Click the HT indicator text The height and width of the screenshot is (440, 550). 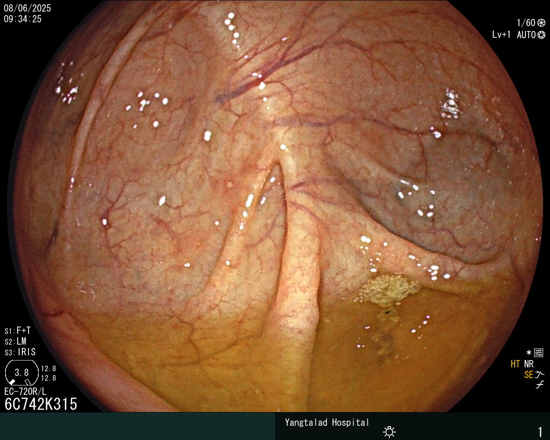point(516,364)
